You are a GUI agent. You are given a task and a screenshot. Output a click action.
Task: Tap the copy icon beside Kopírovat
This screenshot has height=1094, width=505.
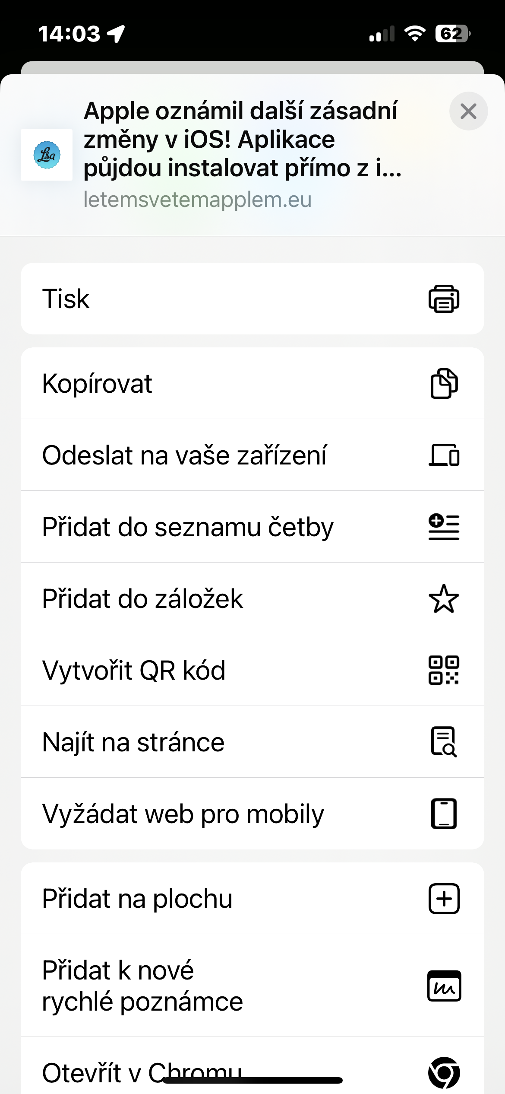click(x=444, y=383)
